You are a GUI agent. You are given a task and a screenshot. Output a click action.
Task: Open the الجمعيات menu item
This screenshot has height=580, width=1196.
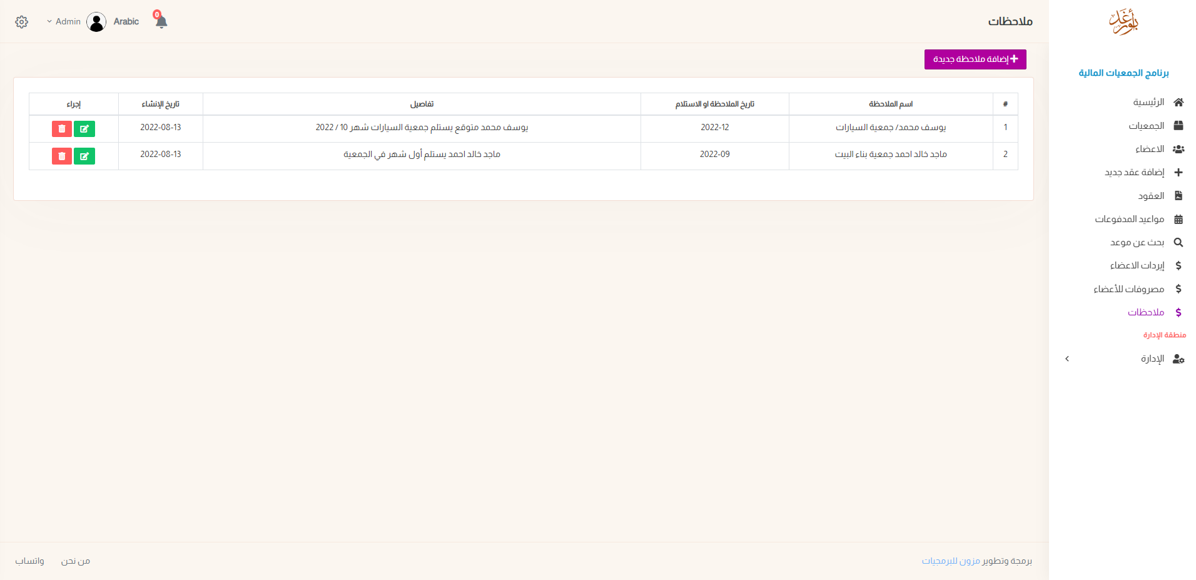click(1146, 126)
